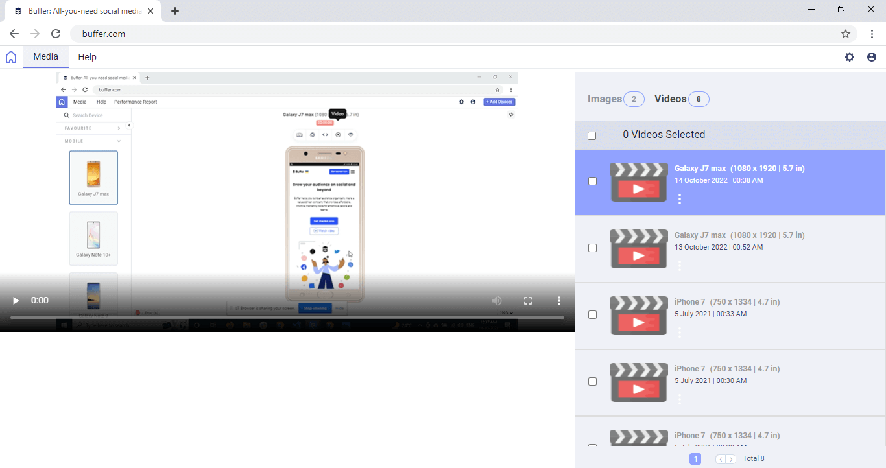This screenshot has height=468, width=886.
Task: Check the 14 October 2022 Galaxy J7 max video
Action: (x=592, y=181)
